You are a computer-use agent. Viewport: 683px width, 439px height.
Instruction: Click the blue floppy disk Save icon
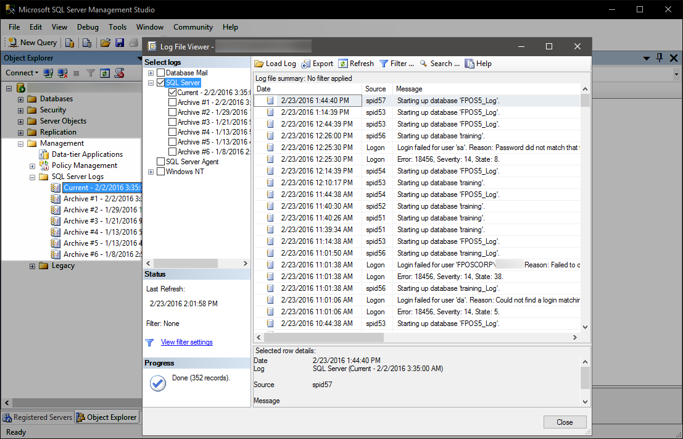coord(120,42)
